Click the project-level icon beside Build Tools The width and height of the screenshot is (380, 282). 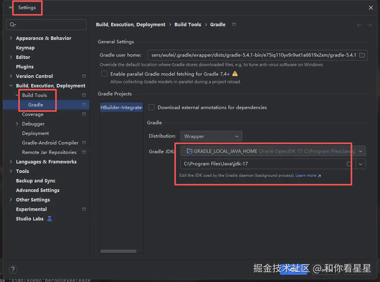[x=84, y=95]
